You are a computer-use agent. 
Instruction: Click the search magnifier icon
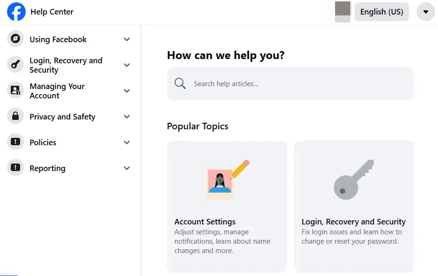coord(180,83)
